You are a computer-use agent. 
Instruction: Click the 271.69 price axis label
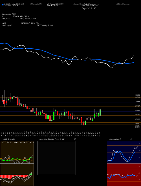coord(138,119)
